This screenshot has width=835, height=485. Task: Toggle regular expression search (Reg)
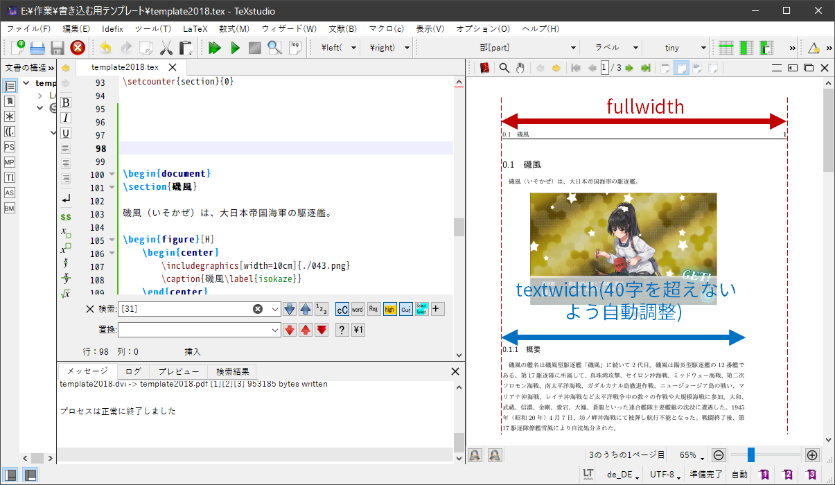pos(373,309)
